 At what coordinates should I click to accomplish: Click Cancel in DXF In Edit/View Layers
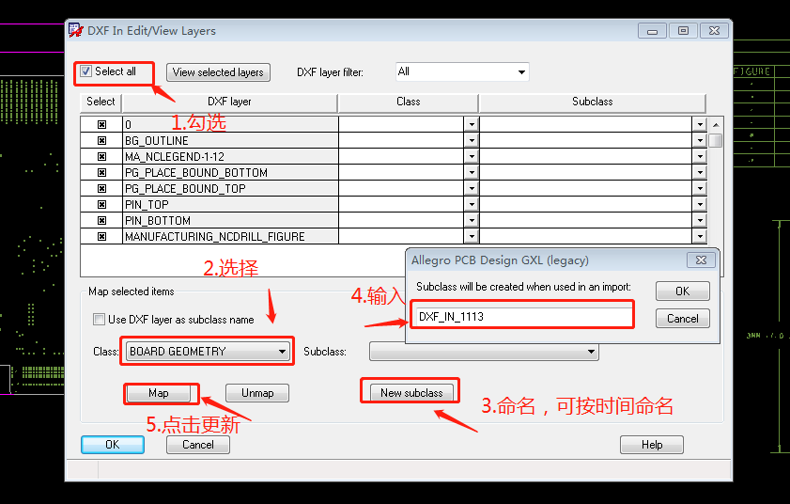click(198, 445)
